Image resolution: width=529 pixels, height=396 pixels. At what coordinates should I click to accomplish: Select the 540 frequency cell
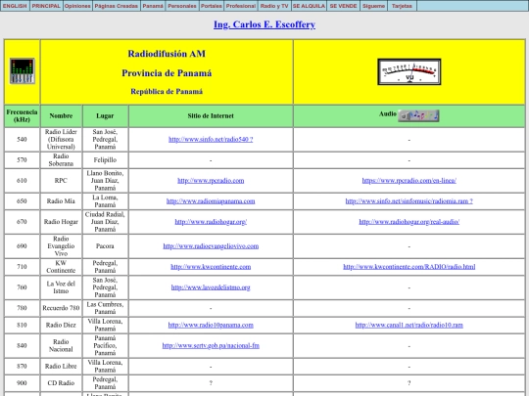(22, 140)
